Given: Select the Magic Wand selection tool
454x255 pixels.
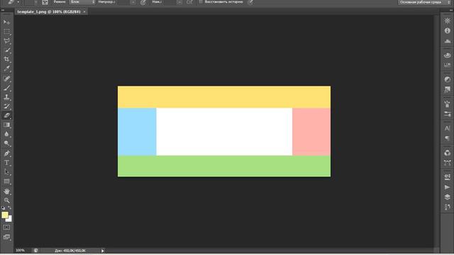Looking at the screenshot, I should pos(6,50).
